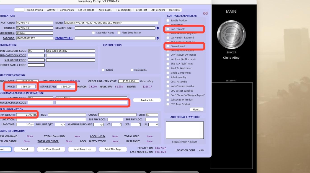Screen dimensions: 310x173
Task: Click the Shp. Weight field
Action: click(27, 115)
